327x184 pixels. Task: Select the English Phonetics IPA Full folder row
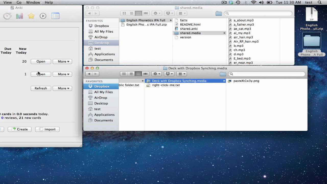146,20
